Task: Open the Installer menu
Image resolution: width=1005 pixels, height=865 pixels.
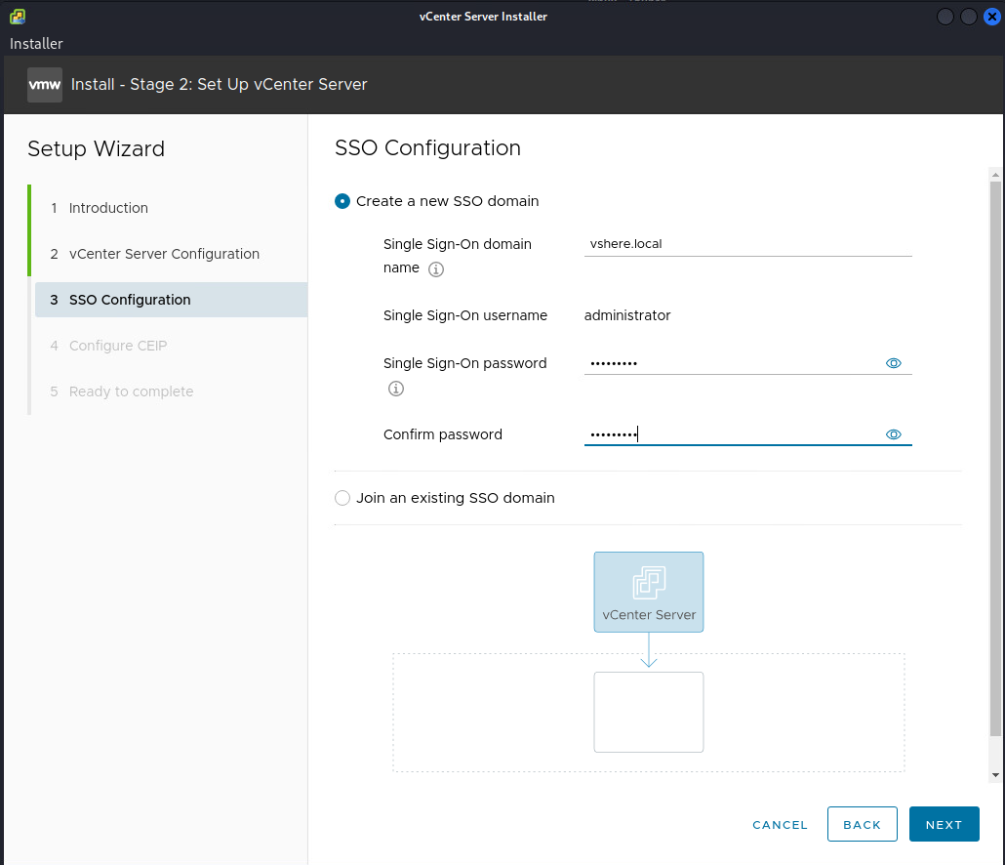Action: 36,44
